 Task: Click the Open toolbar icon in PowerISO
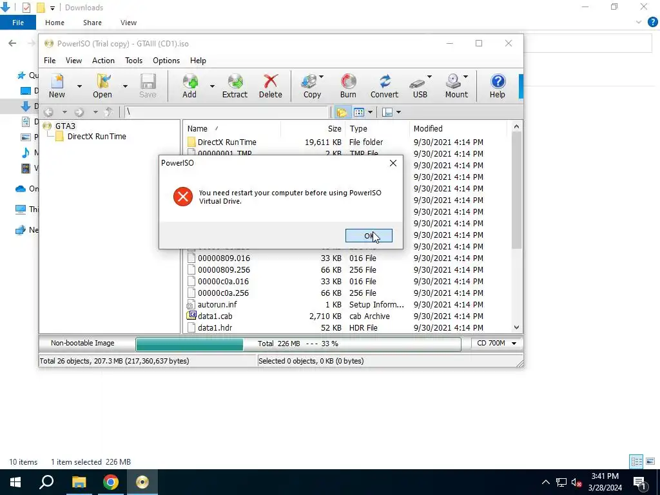click(x=102, y=86)
